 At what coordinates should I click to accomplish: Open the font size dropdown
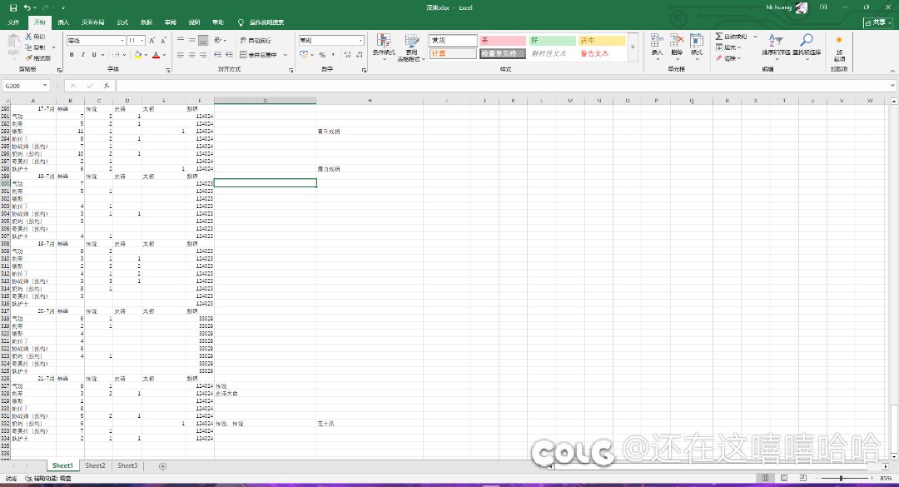click(142, 41)
